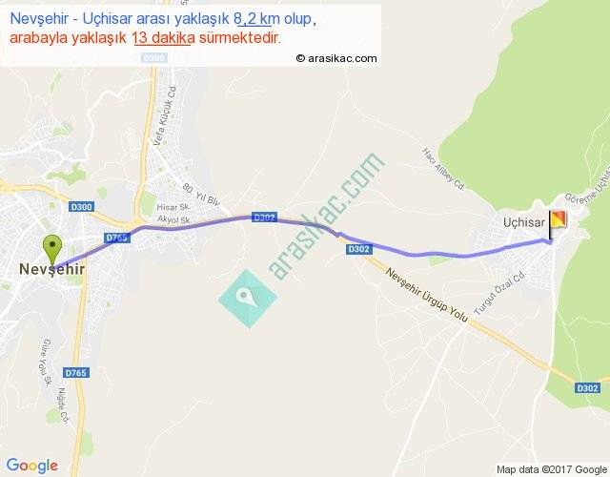This screenshot has height=477, width=610.
Task: Click the green Nevşehir start pin
Action: coord(52,251)
